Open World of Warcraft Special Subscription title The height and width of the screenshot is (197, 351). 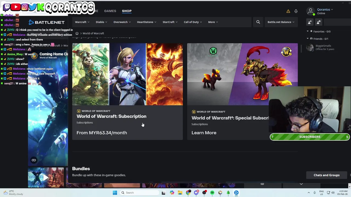230,118
